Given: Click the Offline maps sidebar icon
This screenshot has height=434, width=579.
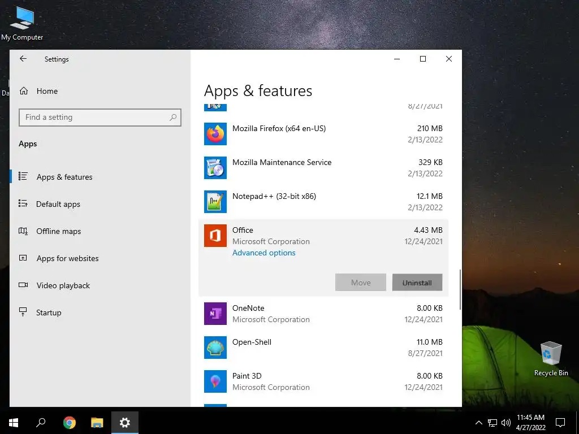Looking at the screenshot, I should [x=23, y=231].
